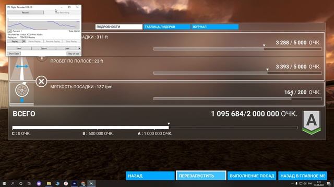Click Save in Flight Recorder

19,48
